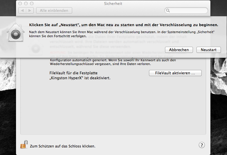The image size is (227, 155).
Task: Go back with the left arrow button
Action: [22, 10]
